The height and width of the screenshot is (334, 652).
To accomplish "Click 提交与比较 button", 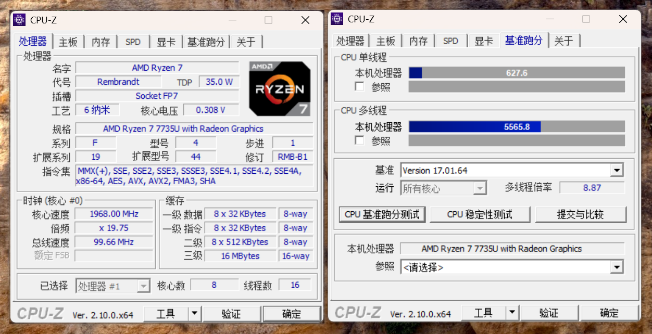I will pos(580,214).
